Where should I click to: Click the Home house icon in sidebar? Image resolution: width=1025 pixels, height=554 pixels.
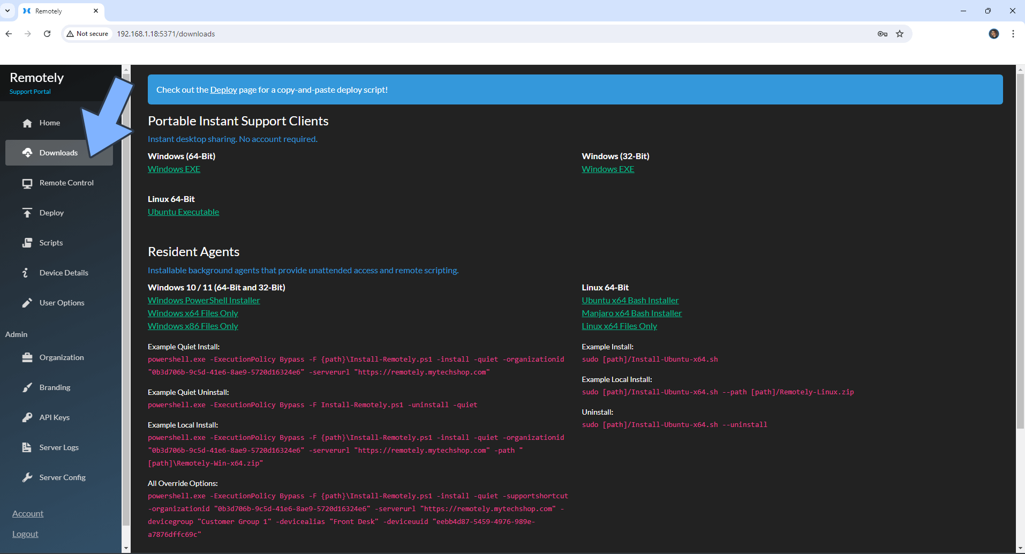27,123
